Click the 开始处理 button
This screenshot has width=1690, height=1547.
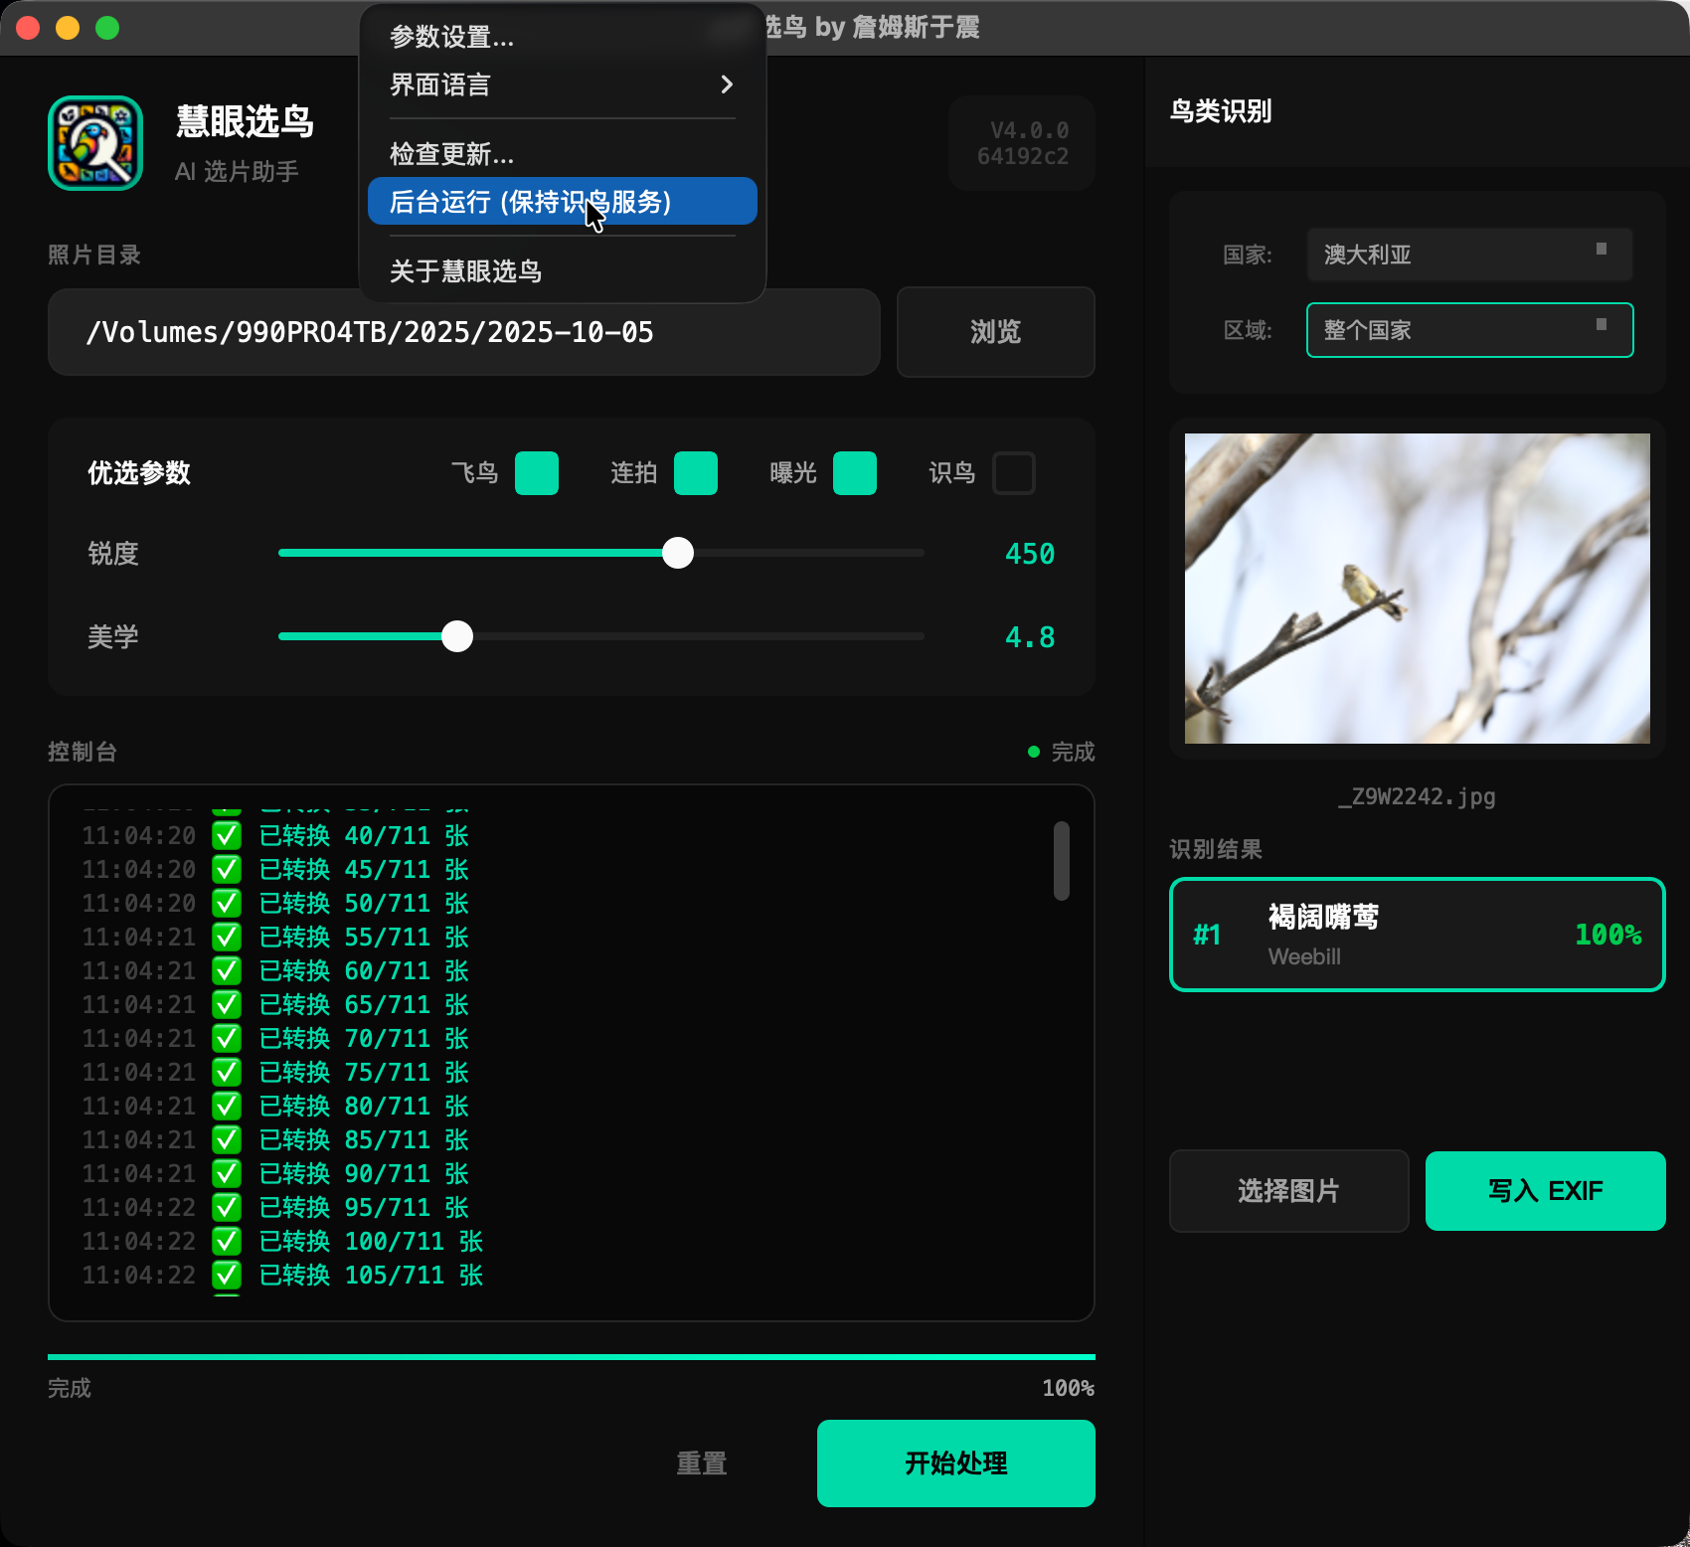coord(954,1462)
